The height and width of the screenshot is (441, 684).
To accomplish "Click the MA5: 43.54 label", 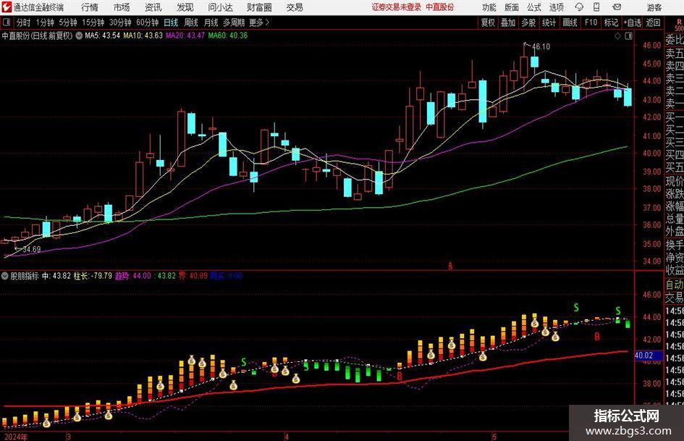I will pyautogui.click(x=102, y=35).
